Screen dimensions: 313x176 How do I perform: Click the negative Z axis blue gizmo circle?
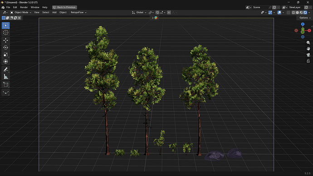(x=303, y=37)
